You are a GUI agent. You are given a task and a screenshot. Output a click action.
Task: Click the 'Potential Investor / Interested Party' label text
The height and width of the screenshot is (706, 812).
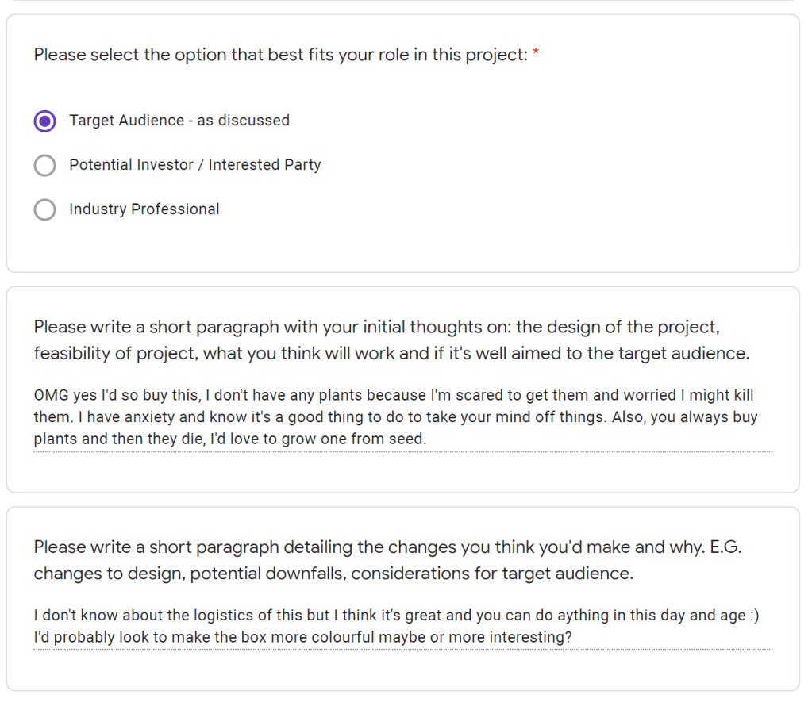click(194, 165)
